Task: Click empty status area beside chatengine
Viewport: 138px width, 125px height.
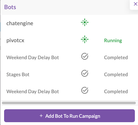Action: (116, 23)
